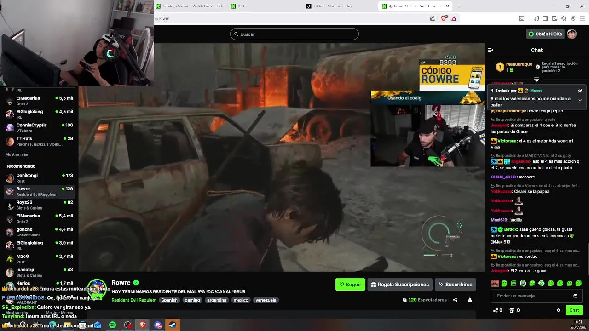The height and width of the screenshot is (331, 589).
Task: Open Spotify from the Windows taskbar
Action: 113,325
